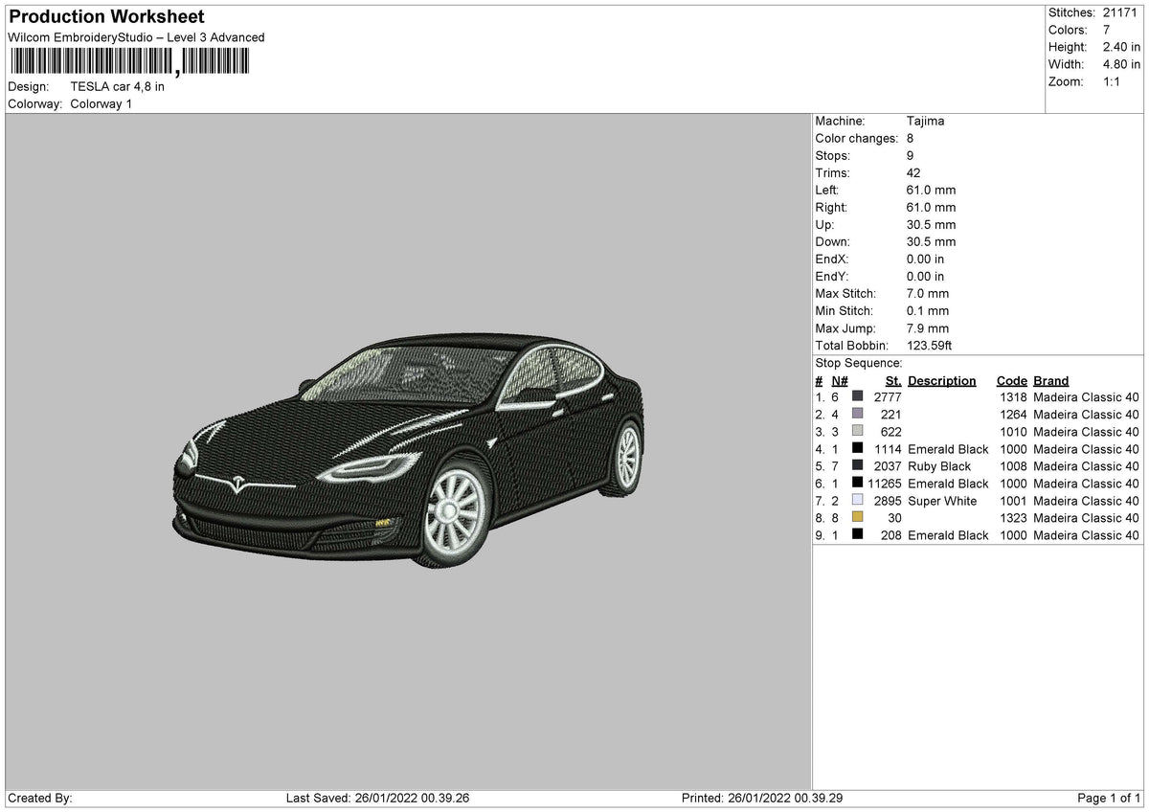Click the Emerald Black swatch in row 4

pos(860,449)
